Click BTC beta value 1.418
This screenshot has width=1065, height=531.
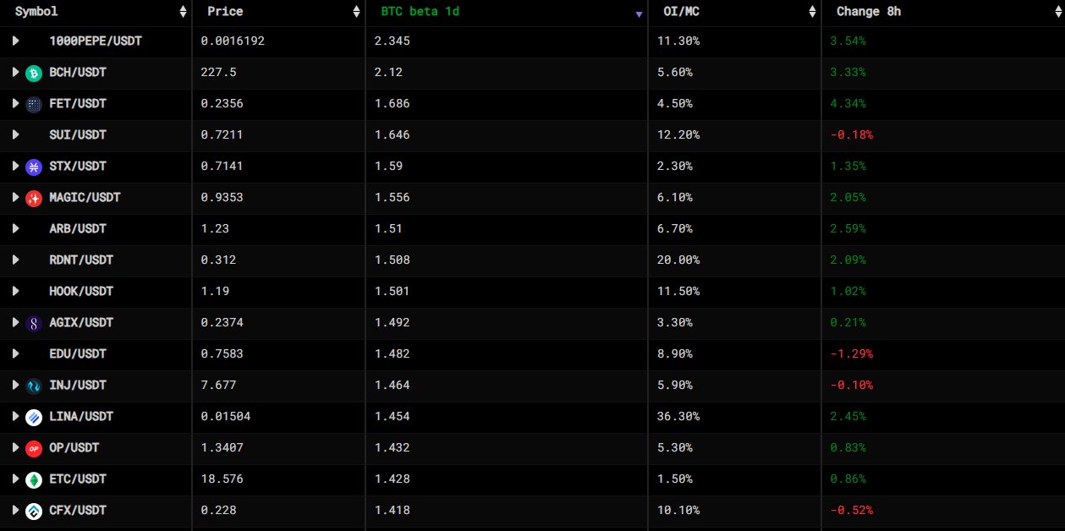coord(392,510)
